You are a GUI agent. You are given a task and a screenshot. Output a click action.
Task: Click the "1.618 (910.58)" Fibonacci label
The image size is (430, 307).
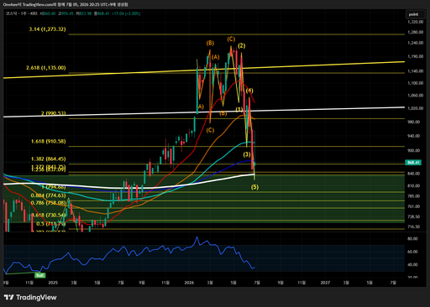click(x=48, y=142)
